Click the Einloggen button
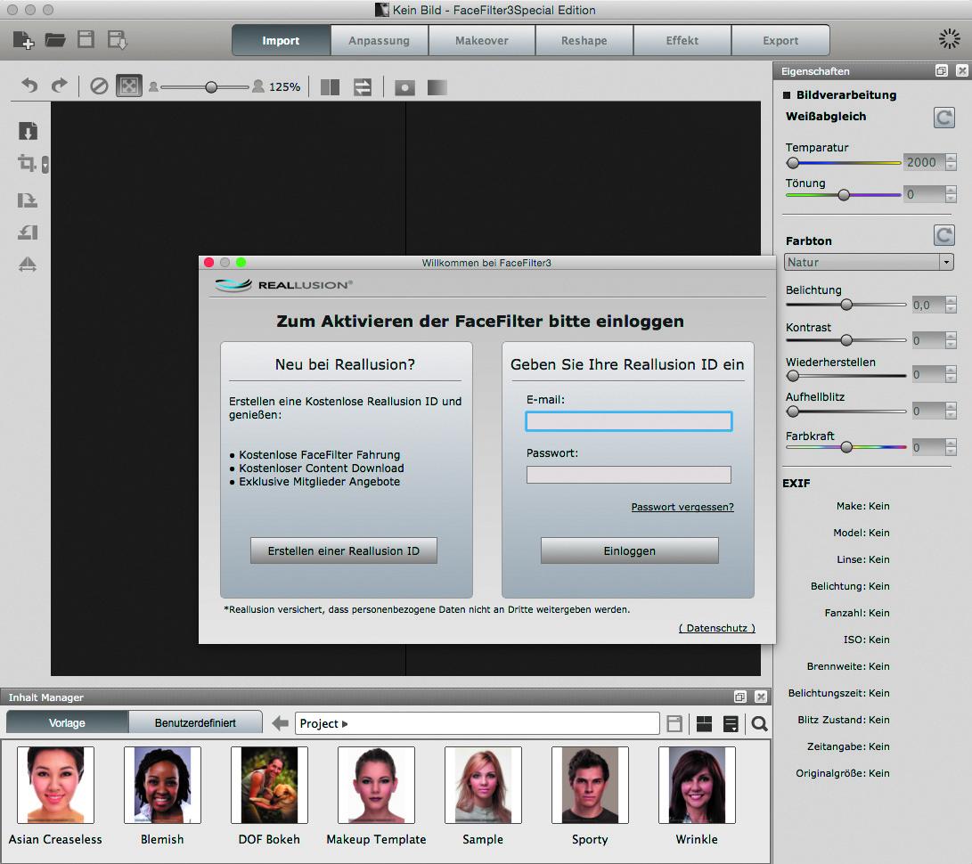Screen dimensions: 972x864 tap(629, 550)
